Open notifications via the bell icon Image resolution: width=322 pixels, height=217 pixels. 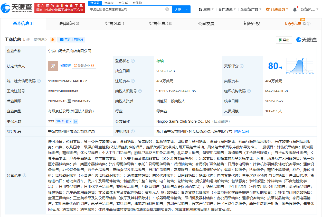coord(295,9)
